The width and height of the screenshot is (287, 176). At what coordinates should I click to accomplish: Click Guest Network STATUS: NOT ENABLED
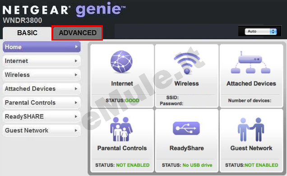[x=251, y=165]
